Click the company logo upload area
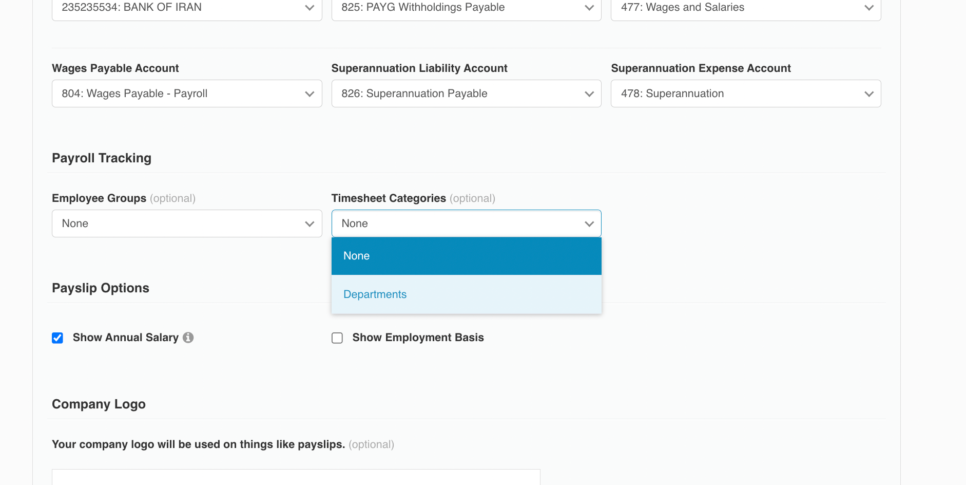The image size is (966, 485). pos(296,478)
